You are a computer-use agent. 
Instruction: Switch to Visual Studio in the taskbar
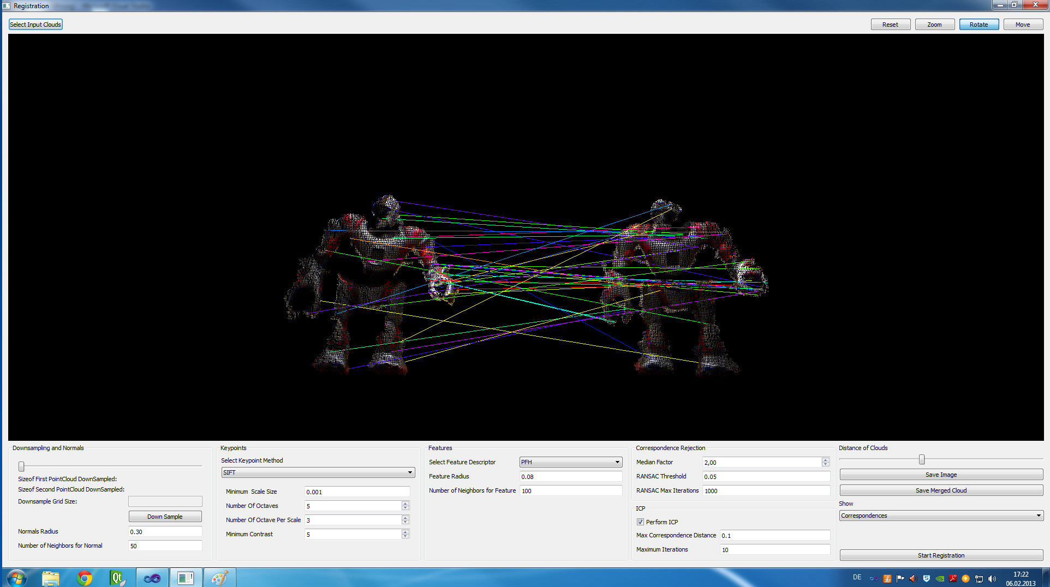pyautogui.click(x=152, y=578)
